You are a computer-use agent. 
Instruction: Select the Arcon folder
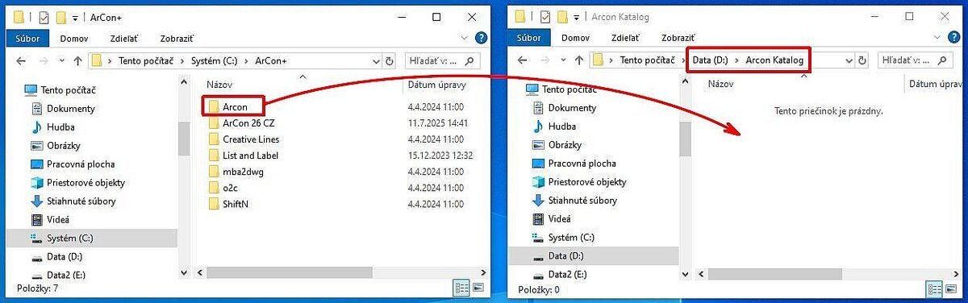tap(234, 106)
